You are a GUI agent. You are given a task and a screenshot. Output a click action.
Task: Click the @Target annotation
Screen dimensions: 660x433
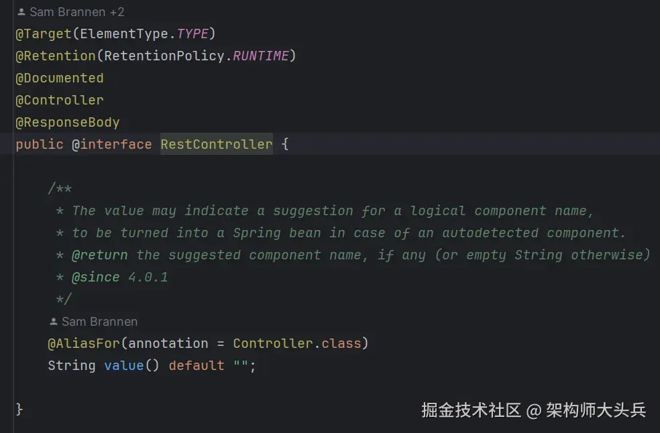click(43, 34)
